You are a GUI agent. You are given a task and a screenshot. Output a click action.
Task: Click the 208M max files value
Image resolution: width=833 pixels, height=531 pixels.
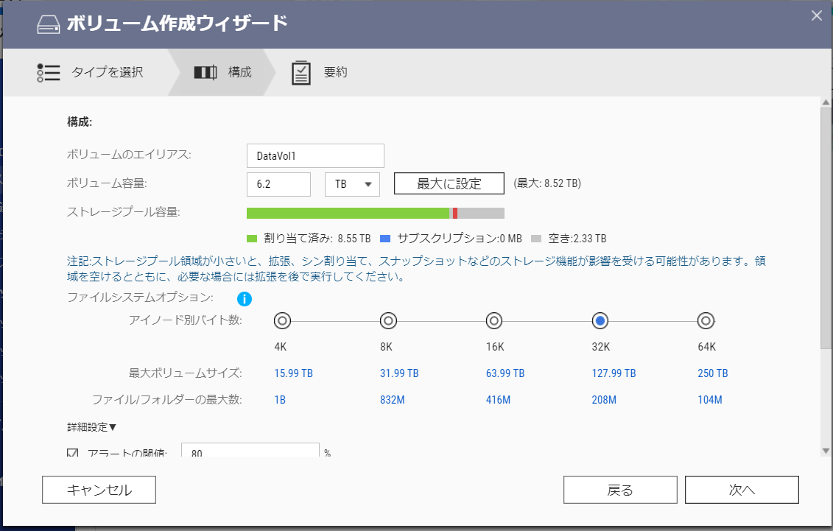tap(604, 400)
